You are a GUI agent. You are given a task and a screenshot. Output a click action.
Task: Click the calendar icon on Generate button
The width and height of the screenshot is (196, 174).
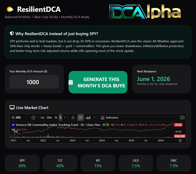pyautogui.click(x=71, y=82)
